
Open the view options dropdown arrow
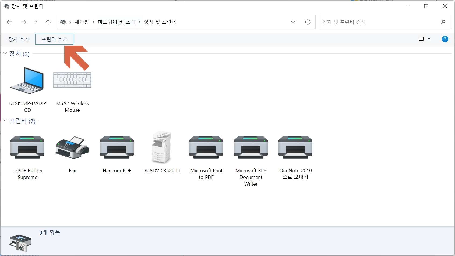pyautogui.click(x=429, y=39)
